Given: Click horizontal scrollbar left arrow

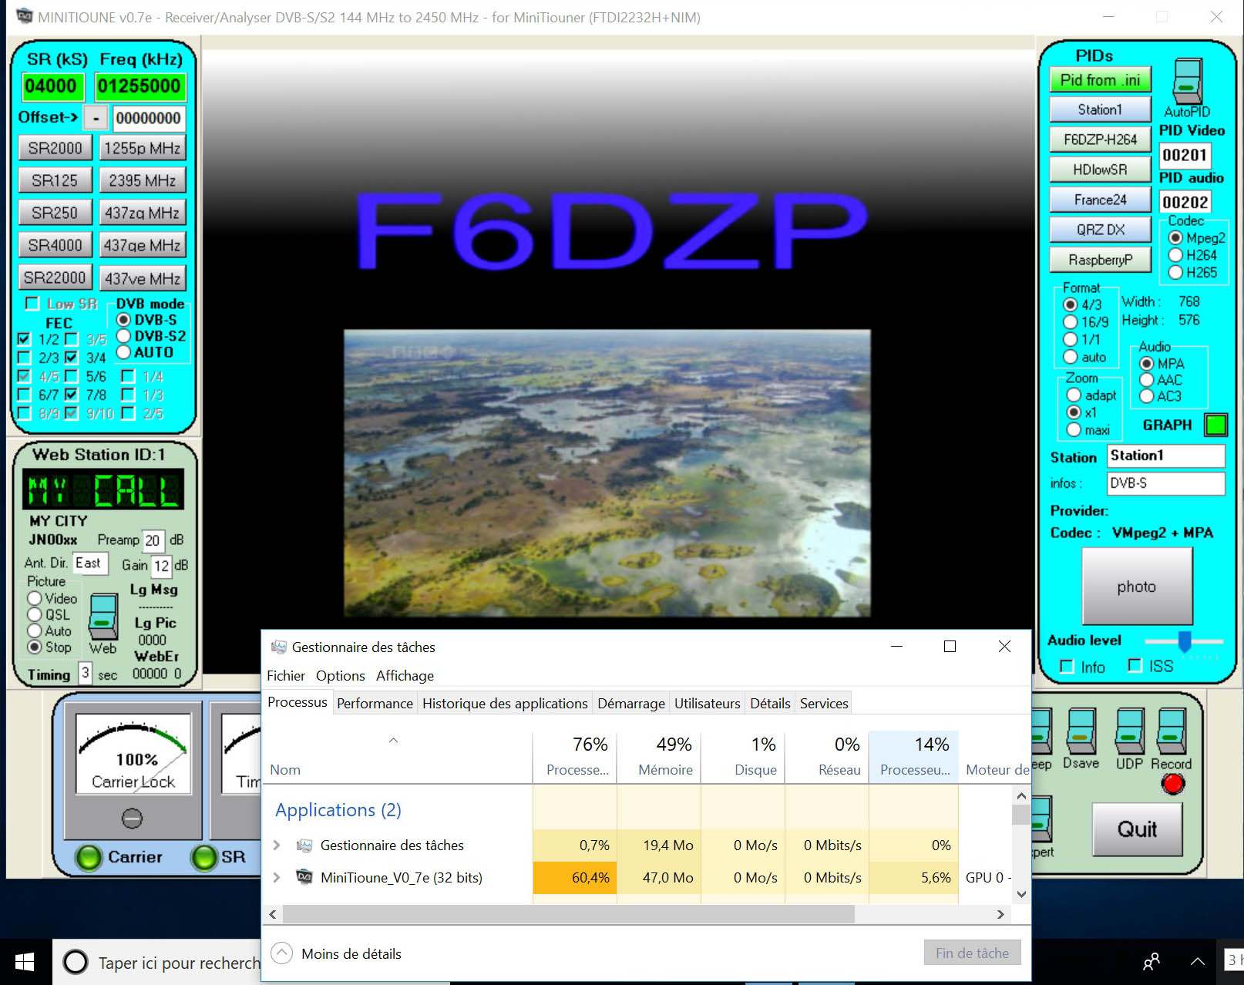Looking at the screenshot, I should pos(273,914).
